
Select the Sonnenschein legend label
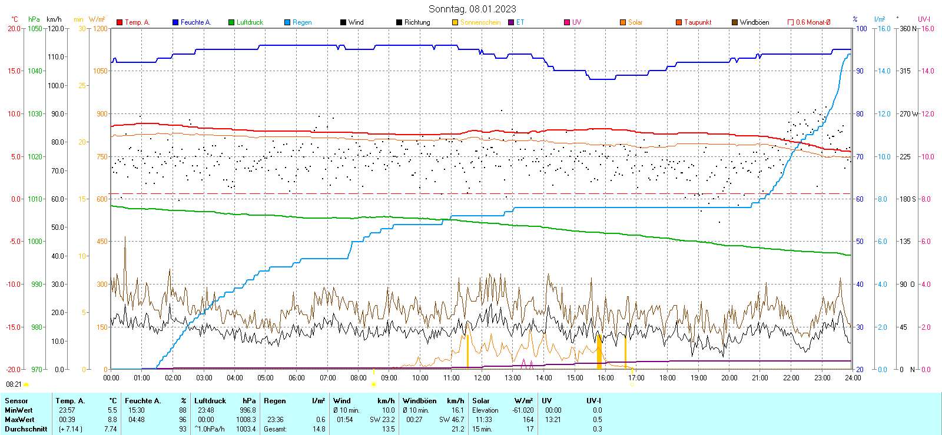click(x=480, y=22)
